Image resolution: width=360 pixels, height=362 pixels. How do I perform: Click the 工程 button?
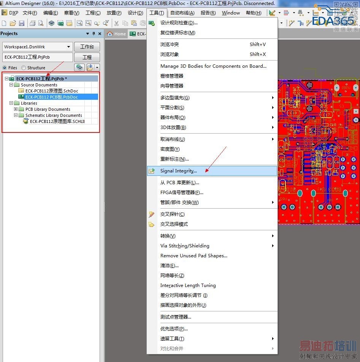pos(87,57)
